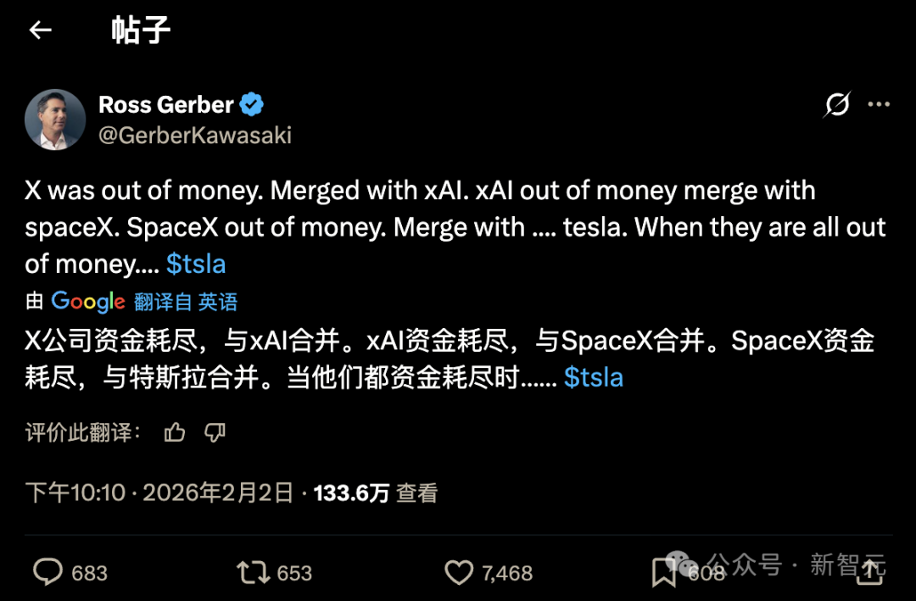Go back using the arrow icon

click(41, 31)
